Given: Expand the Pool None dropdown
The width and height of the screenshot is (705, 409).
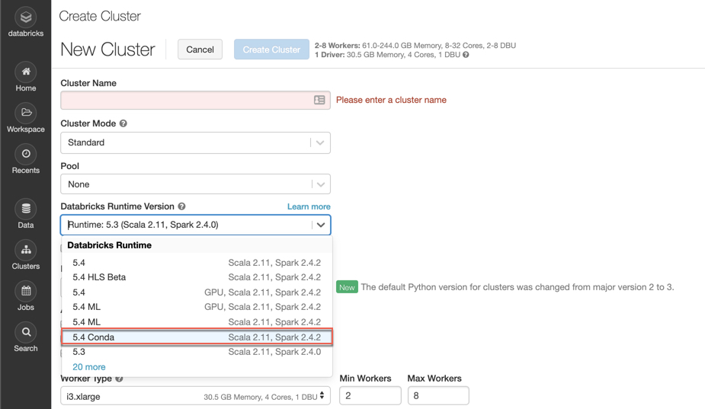Looking at the screenshot, I should tap(196, 184).
